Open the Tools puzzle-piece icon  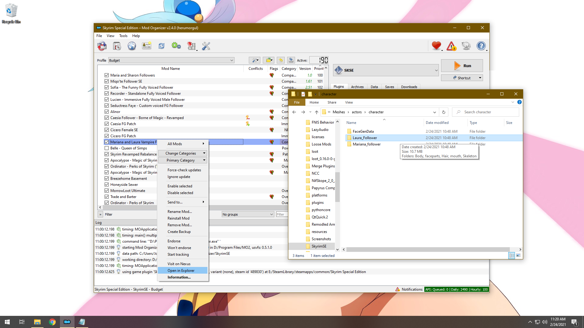191,46
